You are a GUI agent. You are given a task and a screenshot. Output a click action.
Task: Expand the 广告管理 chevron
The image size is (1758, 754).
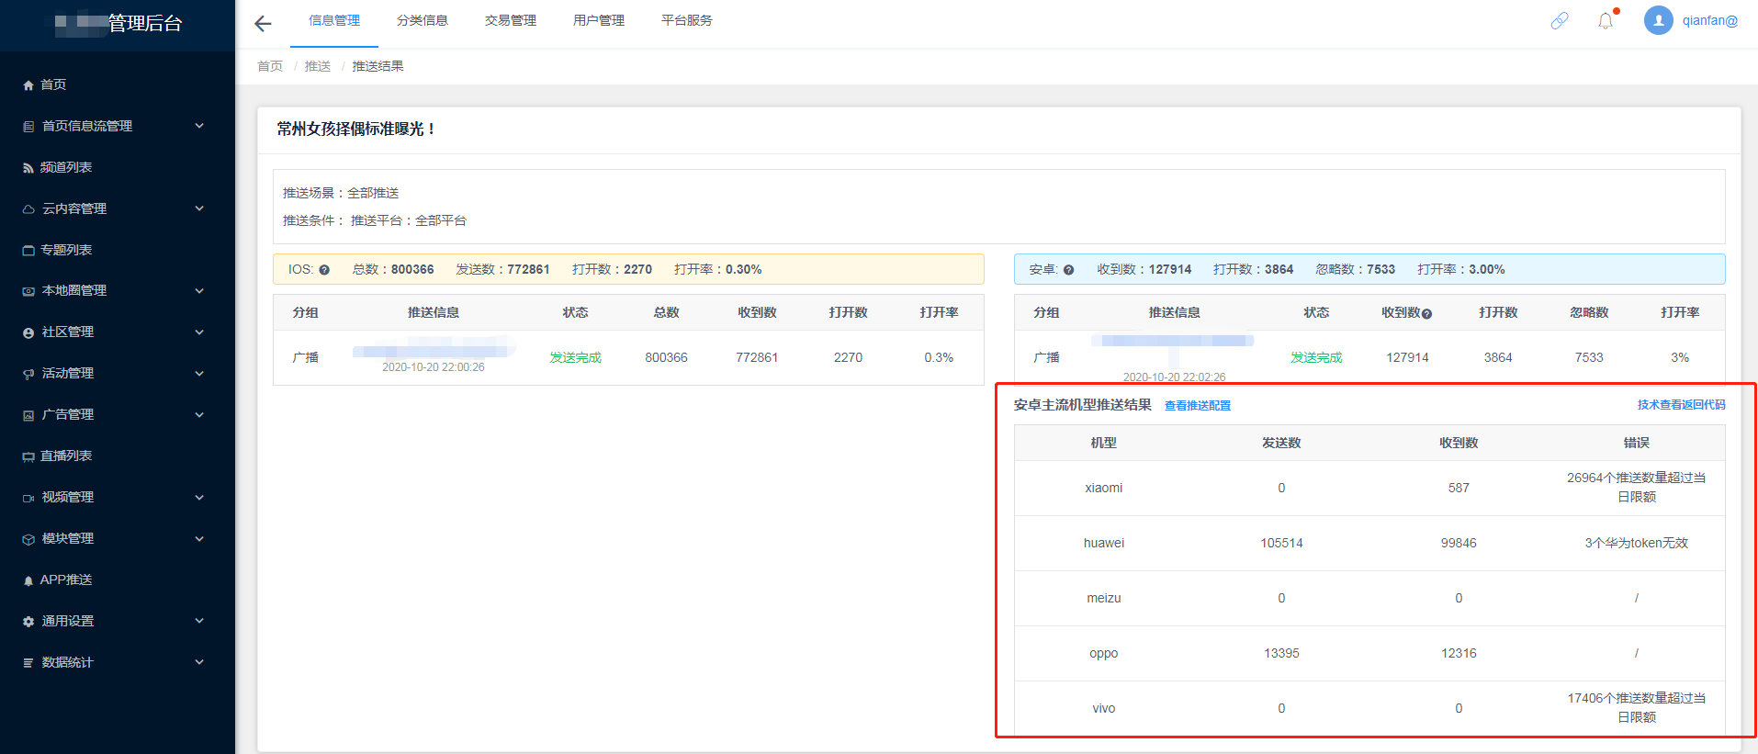pyautogui.click(x=199, y=415)
